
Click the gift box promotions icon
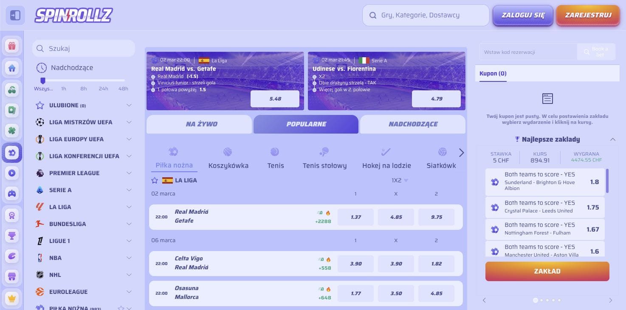(12, 46)
